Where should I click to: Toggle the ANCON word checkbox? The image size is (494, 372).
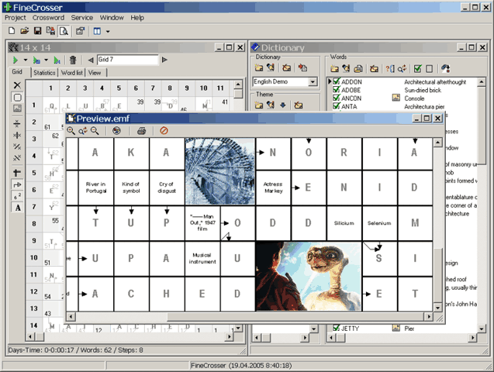pyautogui.click(x=336, y=98)
